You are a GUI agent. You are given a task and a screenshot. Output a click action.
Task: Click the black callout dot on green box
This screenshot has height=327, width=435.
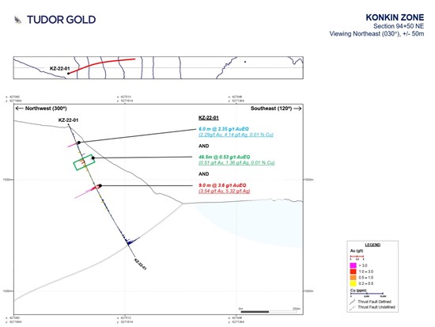tap(93, 158)
